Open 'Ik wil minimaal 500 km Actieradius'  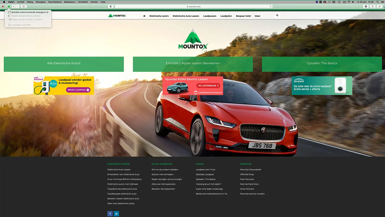click(x=124, y=179)
